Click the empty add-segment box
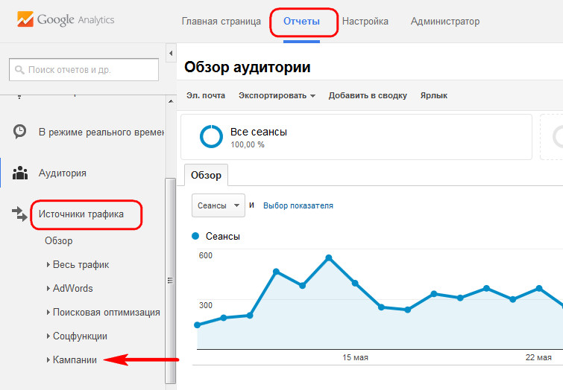 point(552,137)
